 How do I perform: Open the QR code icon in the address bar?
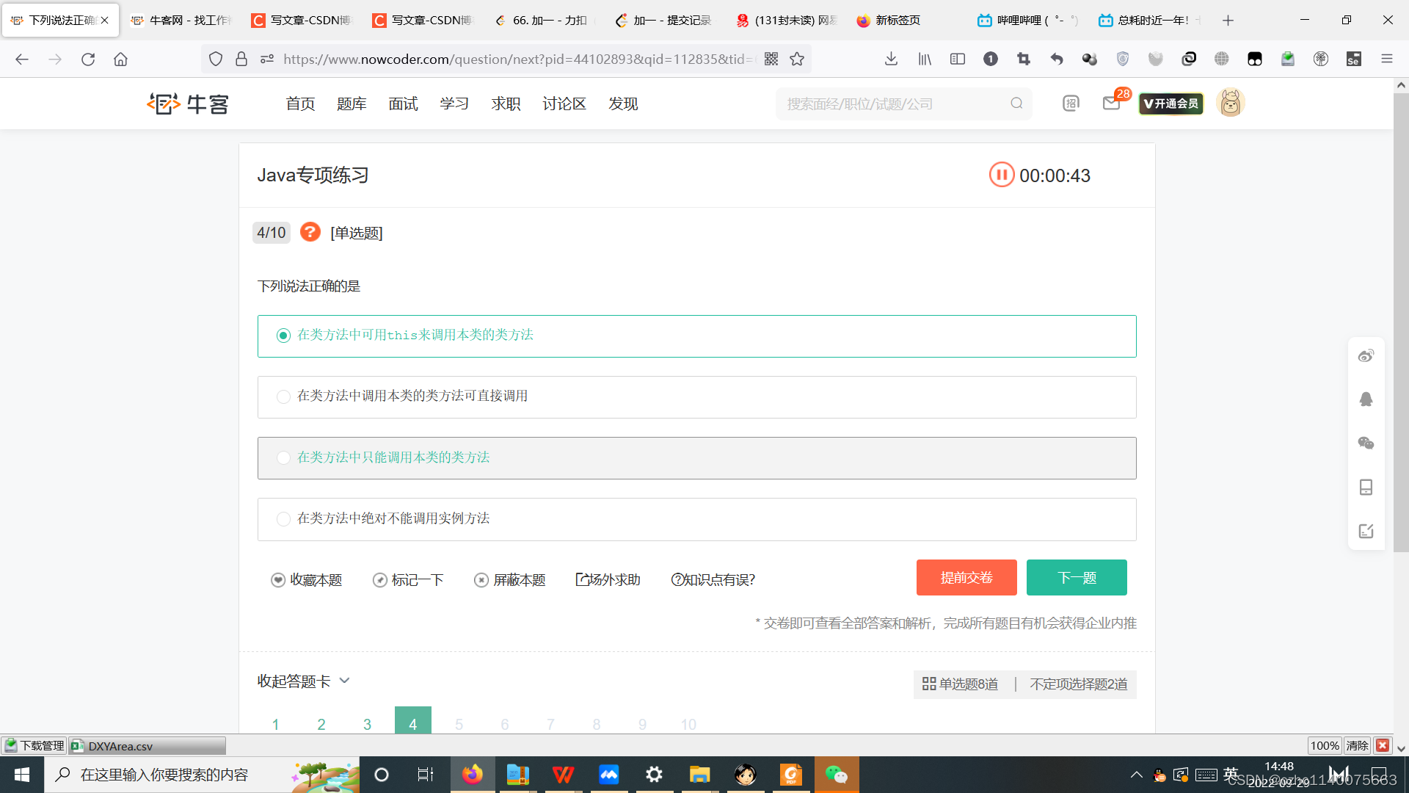click(771, 59)
